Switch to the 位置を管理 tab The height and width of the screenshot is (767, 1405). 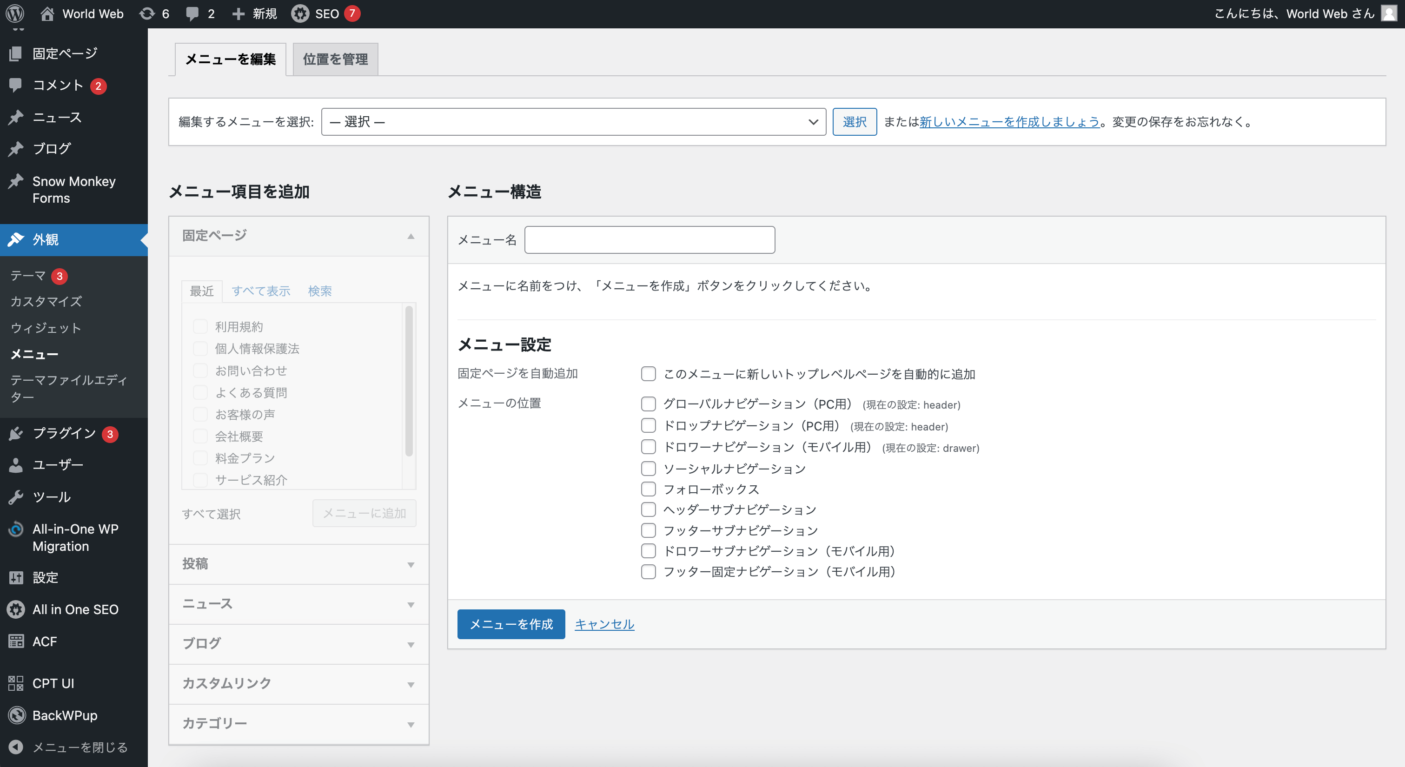pyautogui.click(x=334, y=59)
